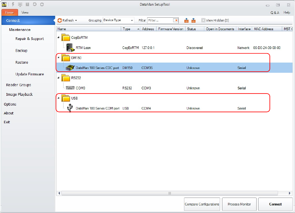
Task: Click the undo counterclockwise arrow icon
Action: (35, 4)
